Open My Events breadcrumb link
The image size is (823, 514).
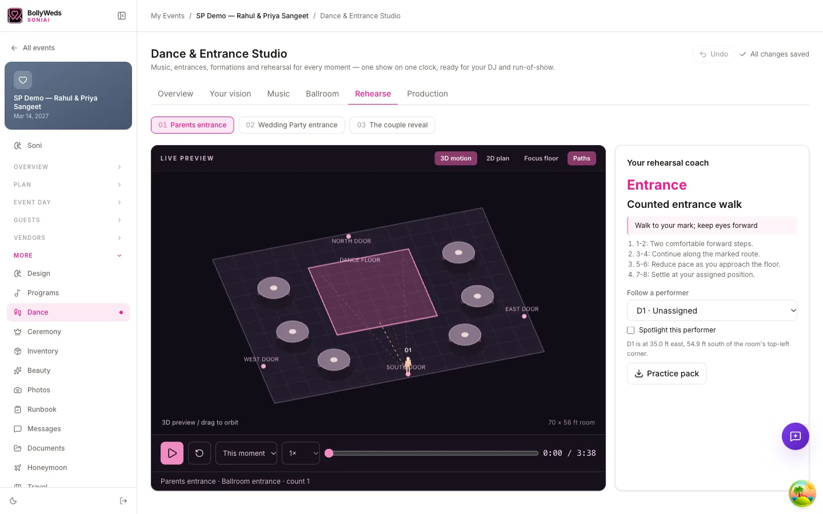point(167,16)
